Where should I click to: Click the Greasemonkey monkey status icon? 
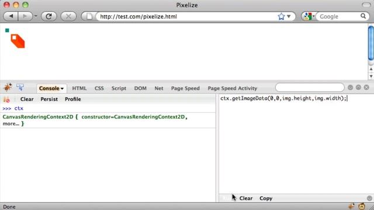click(362, 206)
